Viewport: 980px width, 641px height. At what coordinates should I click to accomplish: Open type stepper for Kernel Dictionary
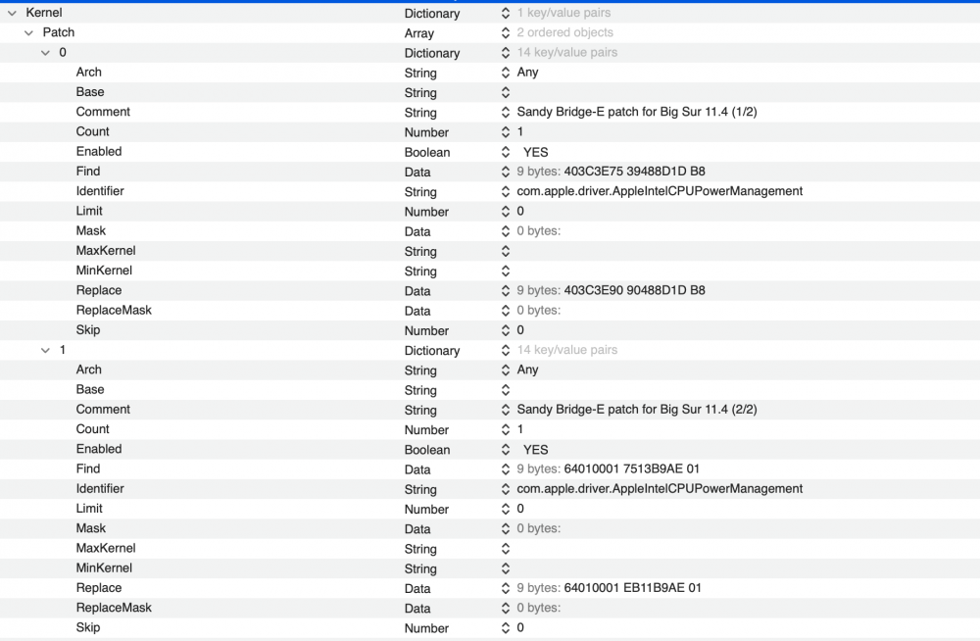pos(506,13)
